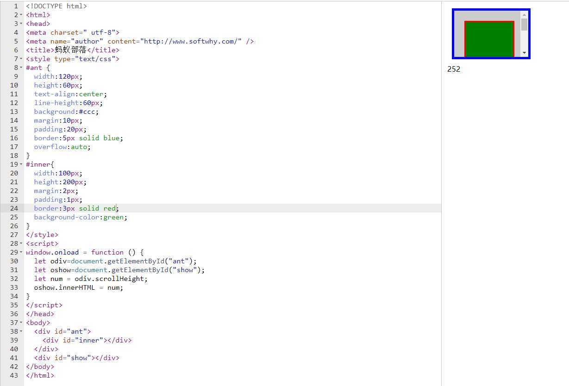
Task: Collapse the <head> fold arrow on line 3
Action: click(x=21, y=24)
